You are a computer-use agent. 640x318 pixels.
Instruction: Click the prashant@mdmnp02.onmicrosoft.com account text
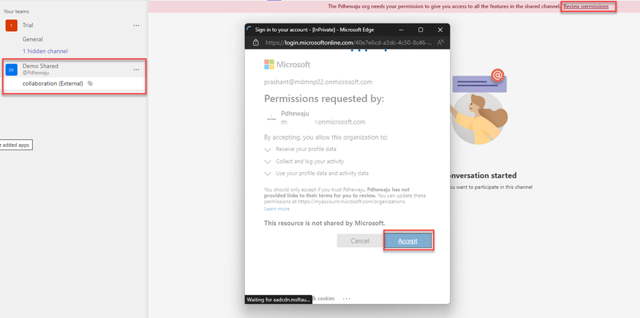(318, 82)
